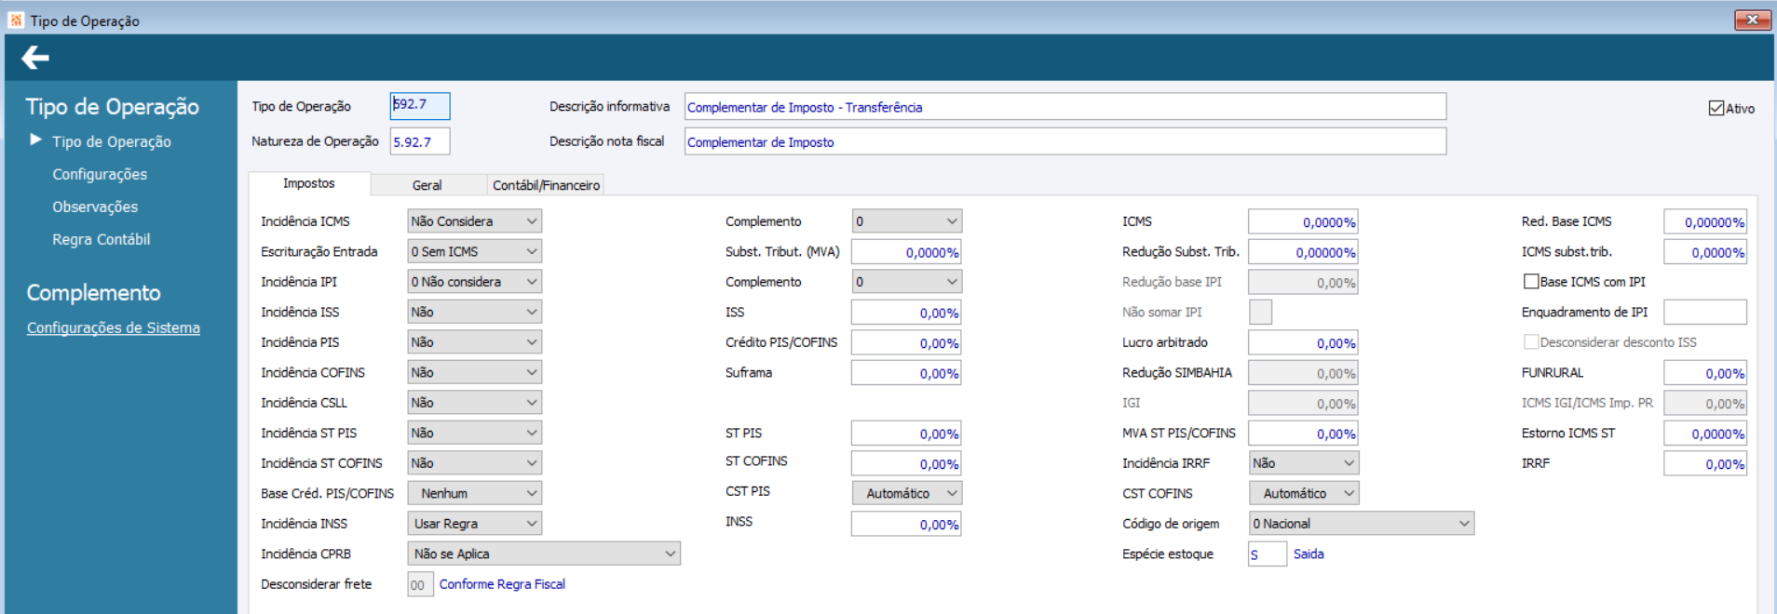Click the Estorno ICMS ST field

point(1705,434)
